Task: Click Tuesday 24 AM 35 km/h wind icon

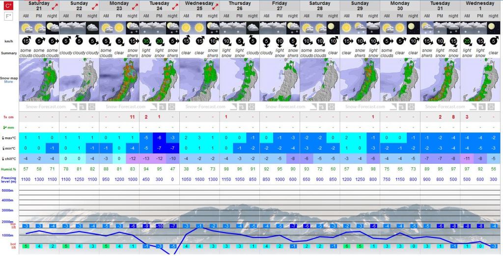Action: [146, 42]
